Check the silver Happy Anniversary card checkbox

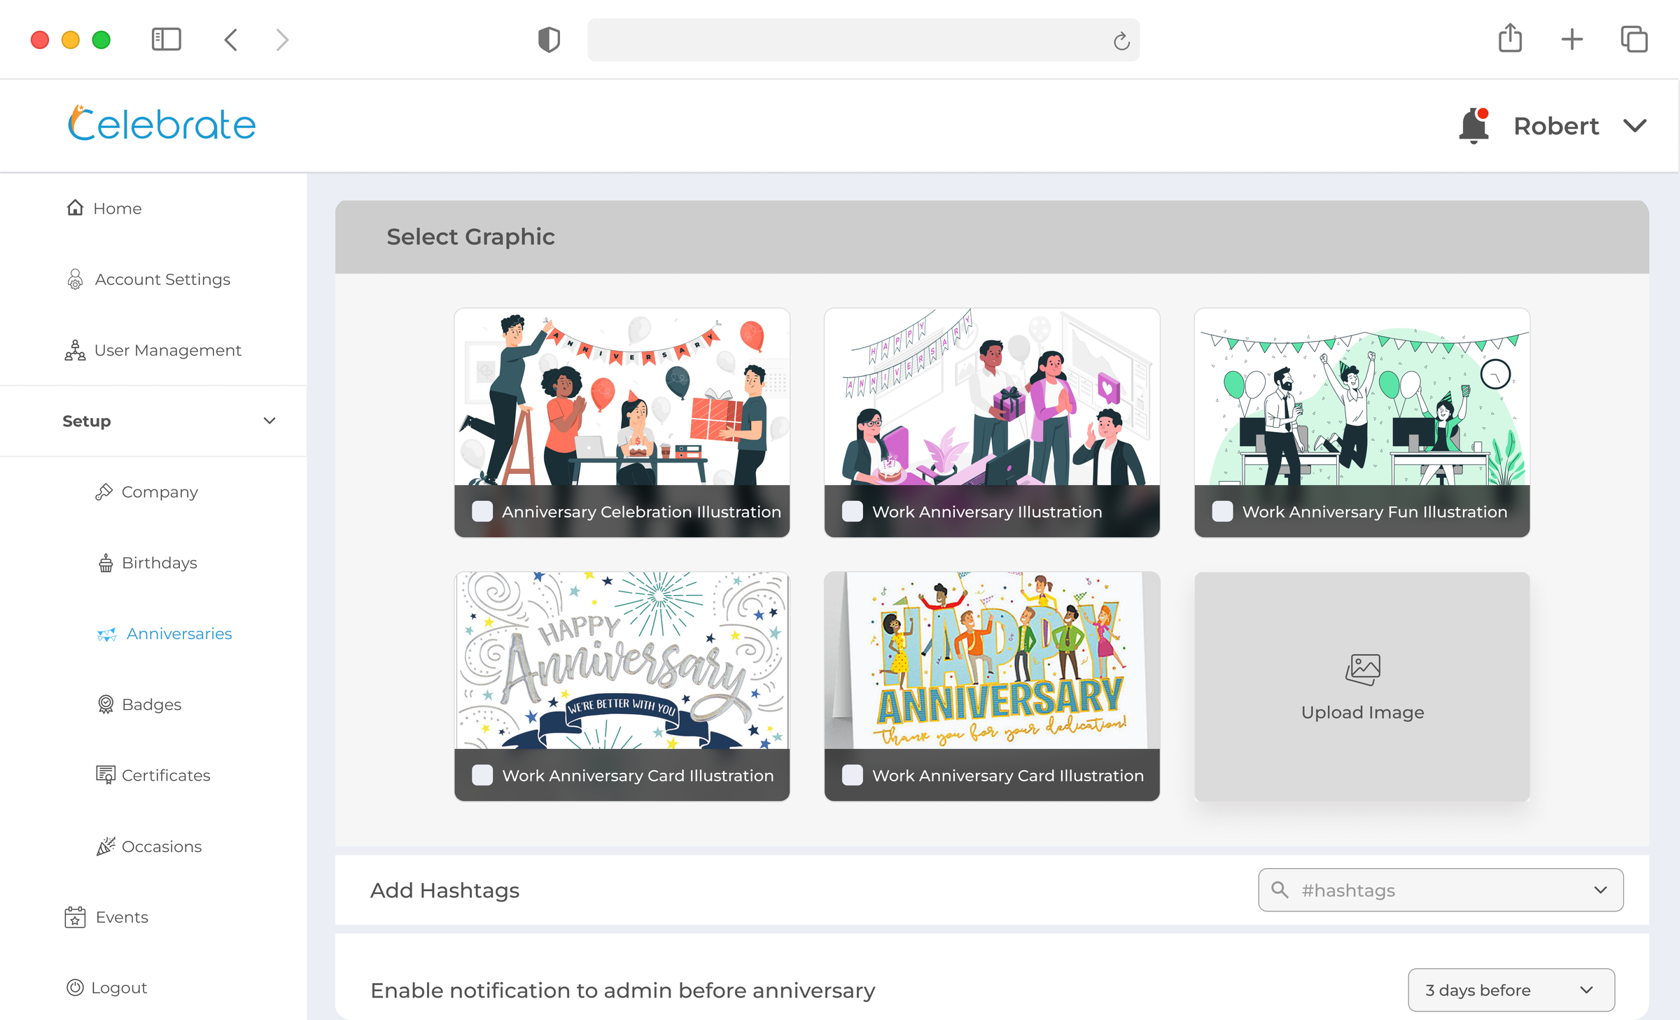482,775
